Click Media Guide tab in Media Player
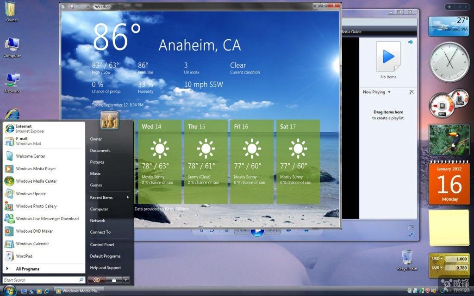The height and width of the screenshot is (296, 474). [351, 32]
